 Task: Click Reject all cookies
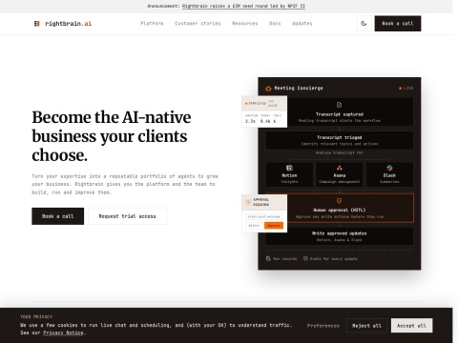tap(366, 326)
